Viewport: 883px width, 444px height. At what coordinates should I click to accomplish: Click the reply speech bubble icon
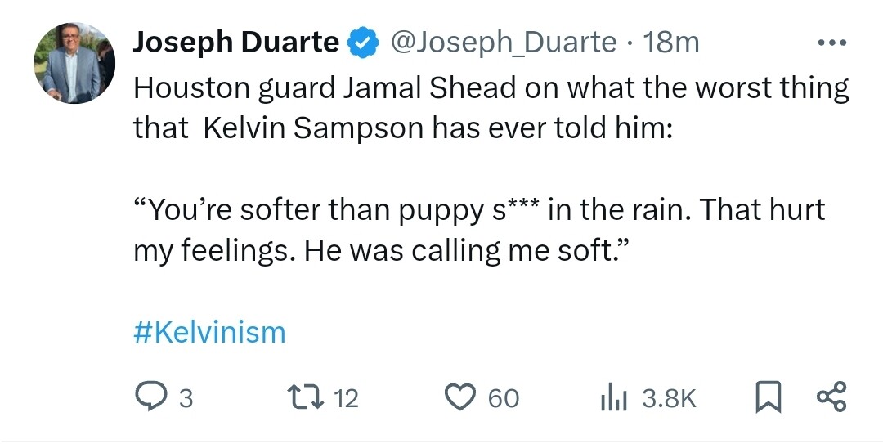(150, 397)
